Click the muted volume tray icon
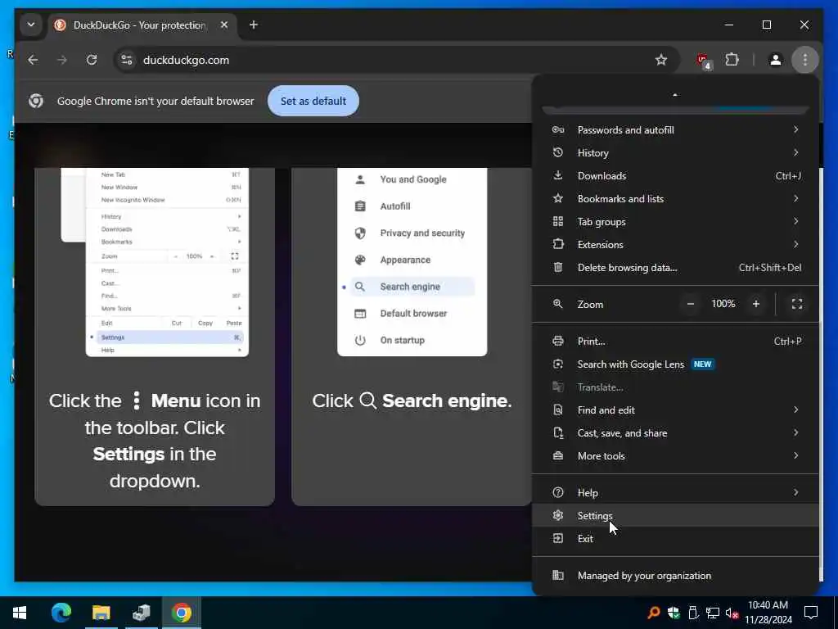 pyautogui.click(x=732, y=613)
